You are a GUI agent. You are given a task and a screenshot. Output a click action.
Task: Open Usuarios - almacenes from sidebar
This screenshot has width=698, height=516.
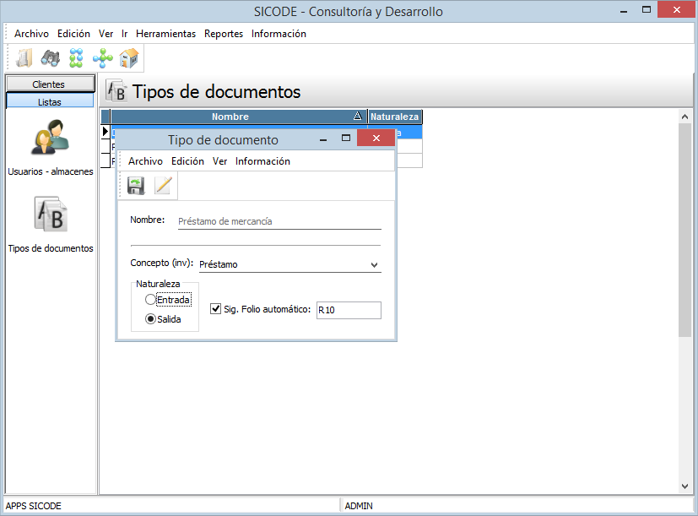tap(50, 139)
